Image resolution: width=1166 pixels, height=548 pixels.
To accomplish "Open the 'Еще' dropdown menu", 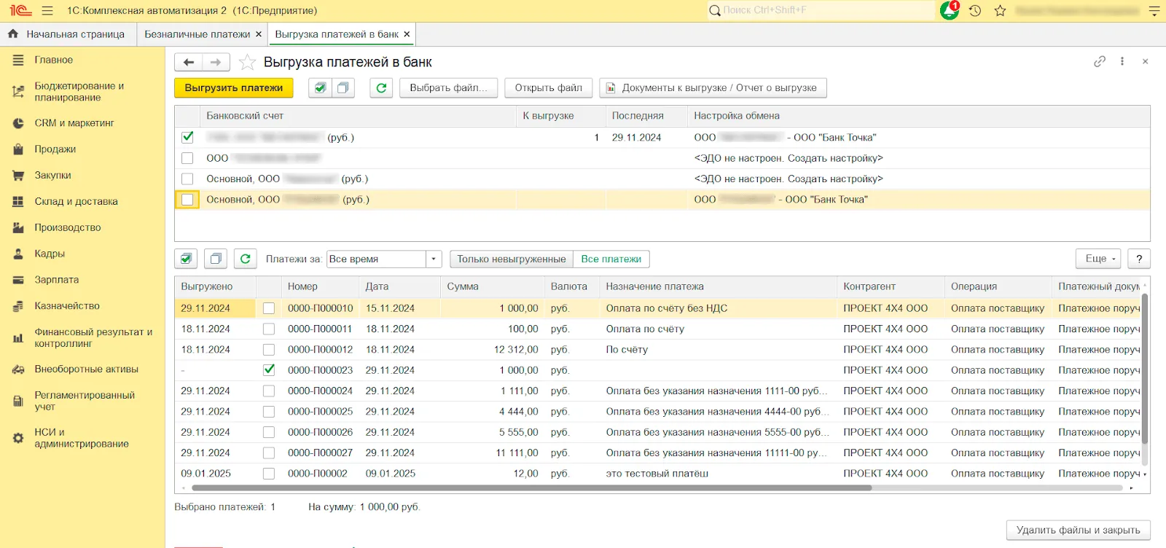I will [1100, 259].
